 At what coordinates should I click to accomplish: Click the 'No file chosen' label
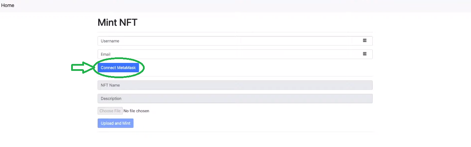[x=136, y=111]
